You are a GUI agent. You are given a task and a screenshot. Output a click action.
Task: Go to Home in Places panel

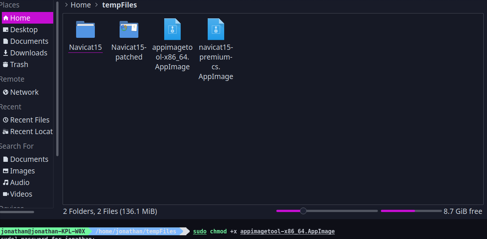pyautogui.click(x=27, y=18)
